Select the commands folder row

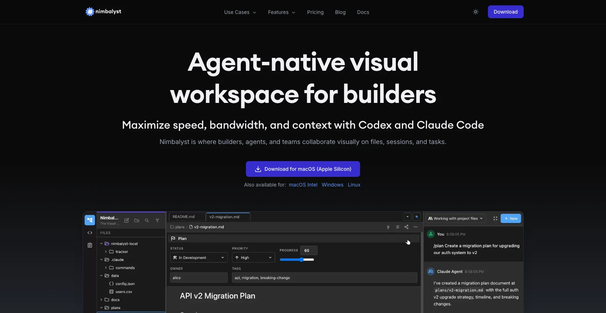coord(131,268)
